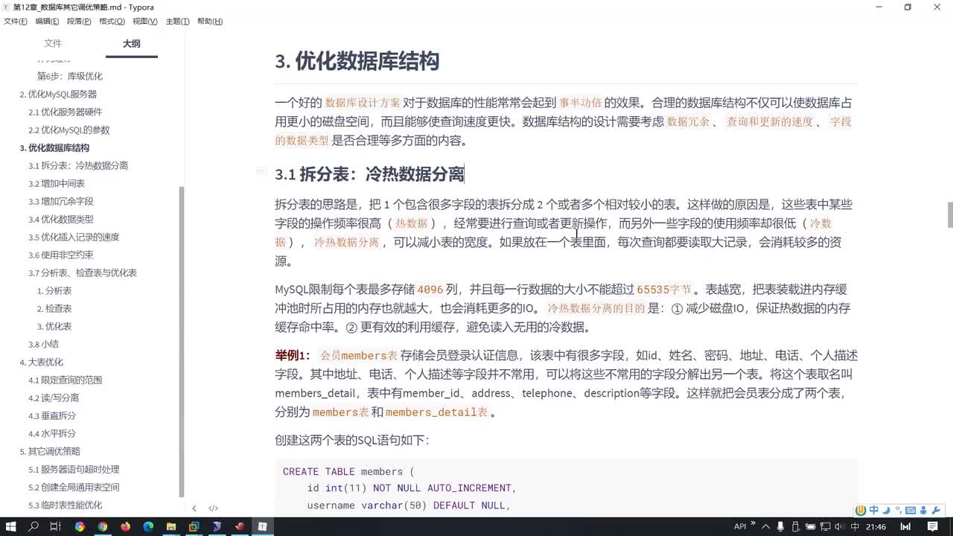Open outline entry 3.7 分析表、检查表与优化表

83,272
